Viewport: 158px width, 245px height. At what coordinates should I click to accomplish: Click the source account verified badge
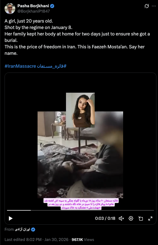point(33,229)
